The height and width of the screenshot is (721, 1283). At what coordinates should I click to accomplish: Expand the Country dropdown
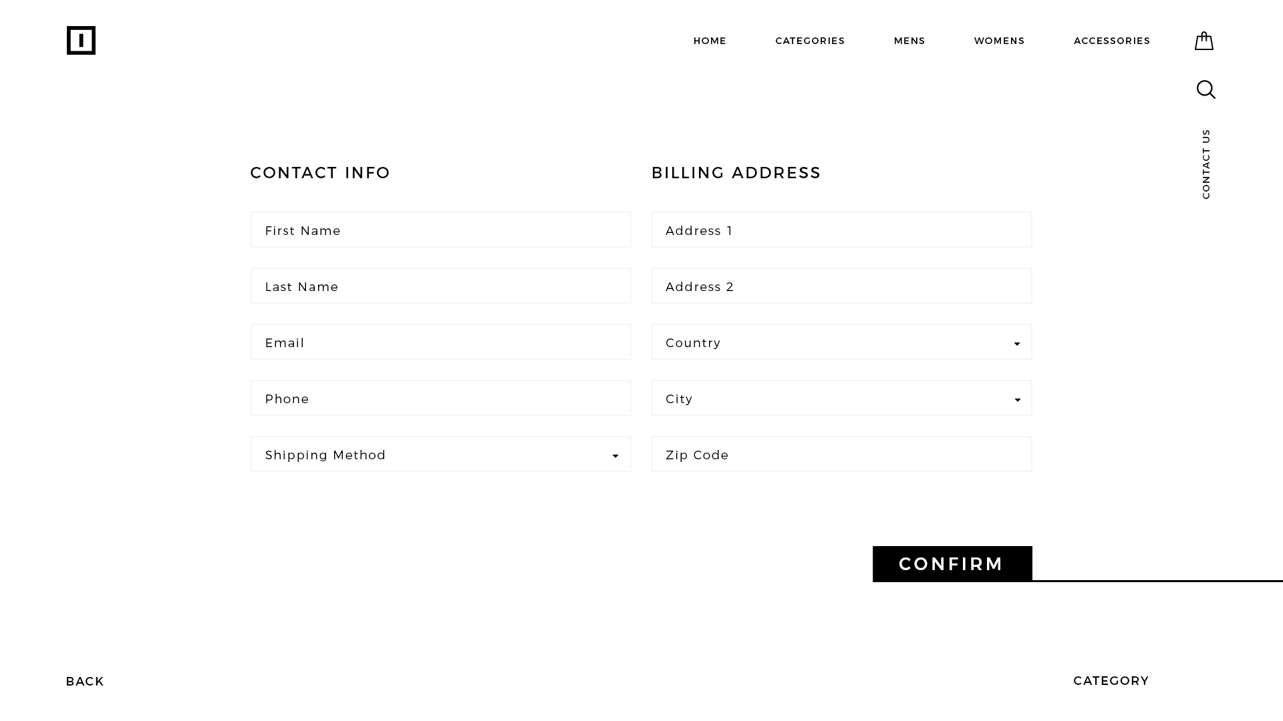pos(841,342)
